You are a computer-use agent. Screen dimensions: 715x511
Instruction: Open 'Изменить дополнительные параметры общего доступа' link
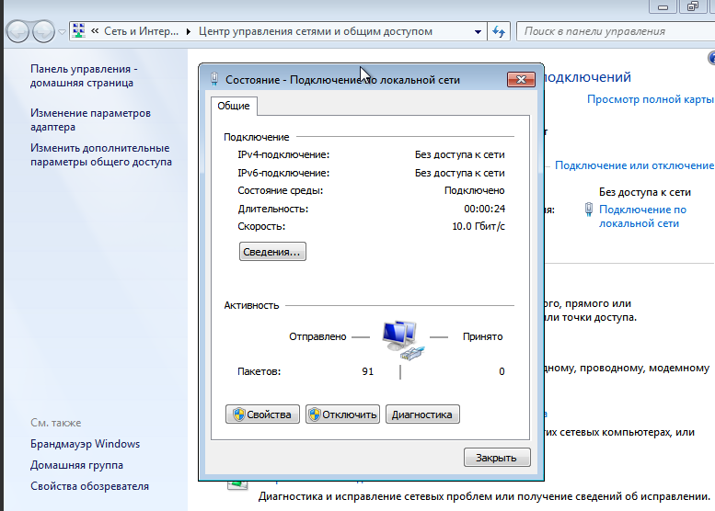click(101, 154)
